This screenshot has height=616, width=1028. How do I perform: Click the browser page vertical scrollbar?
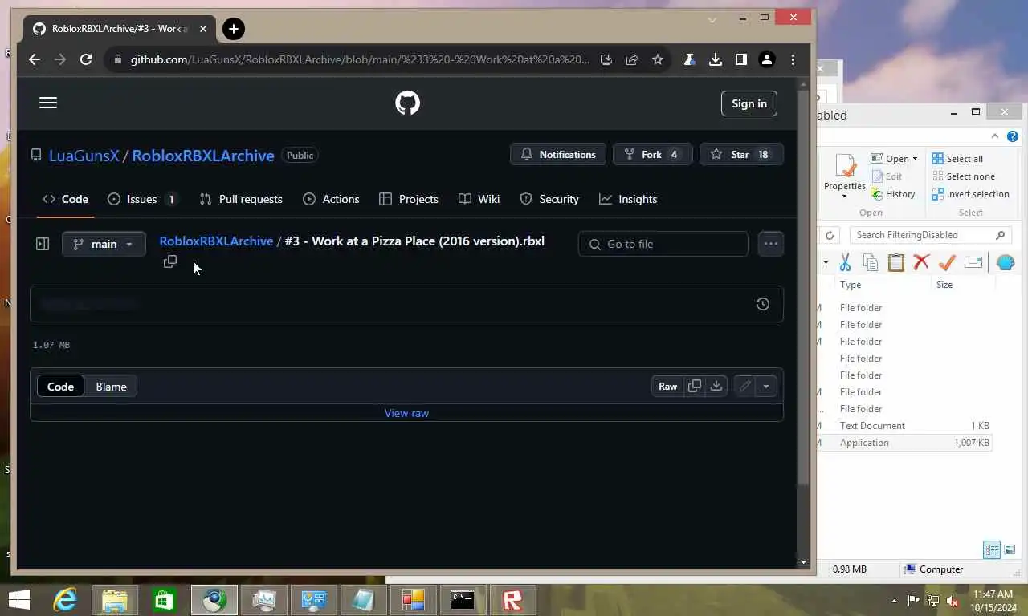pyautogui.click(x=804, y=286)
